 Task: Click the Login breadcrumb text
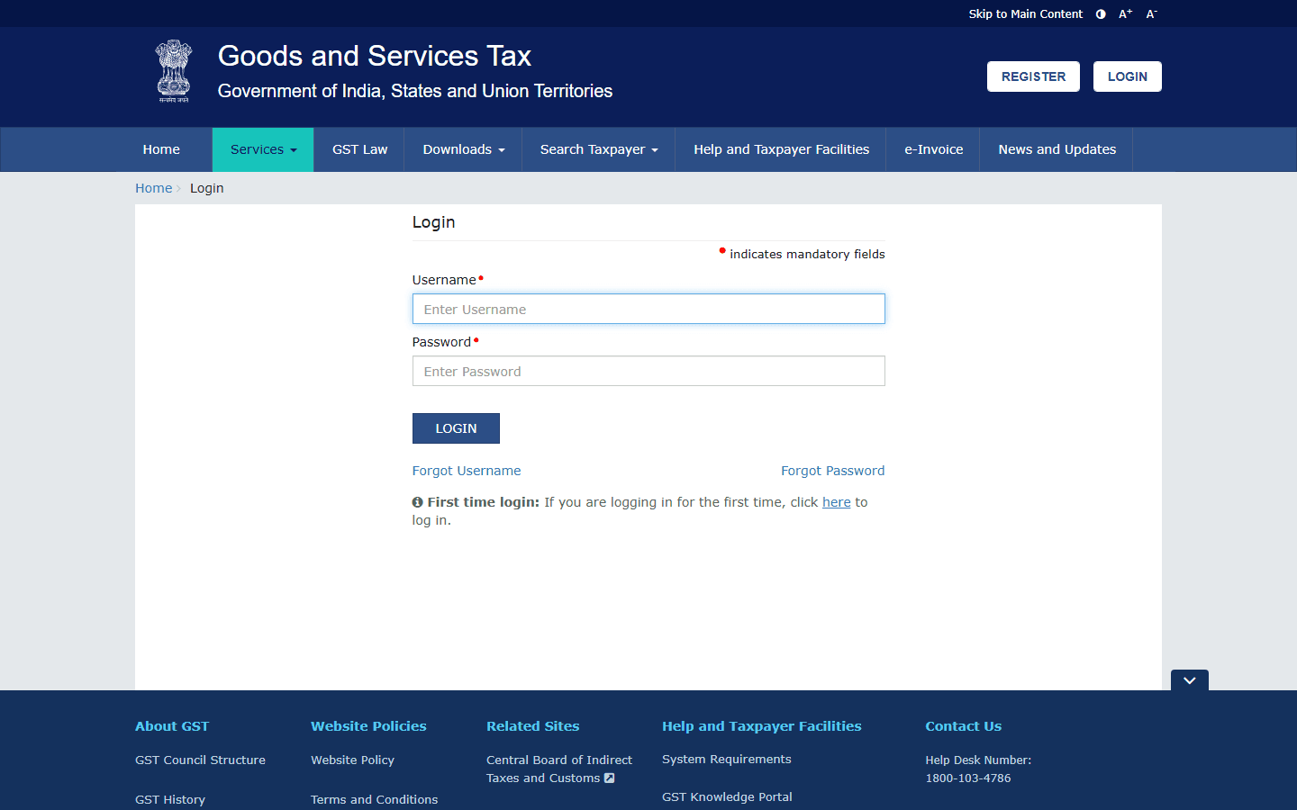coord(207,188)
